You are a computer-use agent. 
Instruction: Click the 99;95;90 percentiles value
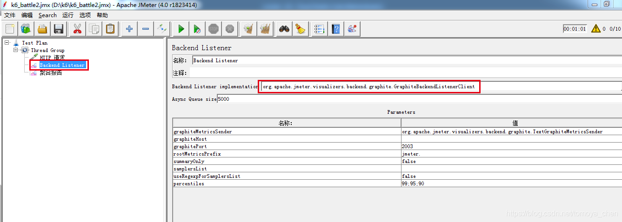(x=511, y=183)
